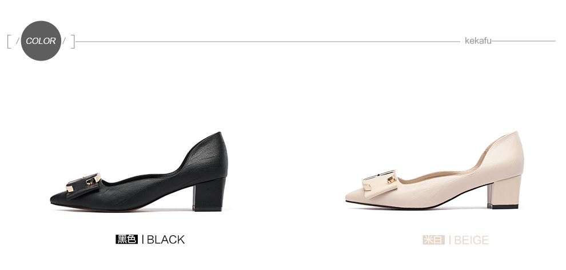
Task: Click the 米白 beige label box
Action: click(x=433, y=240)
